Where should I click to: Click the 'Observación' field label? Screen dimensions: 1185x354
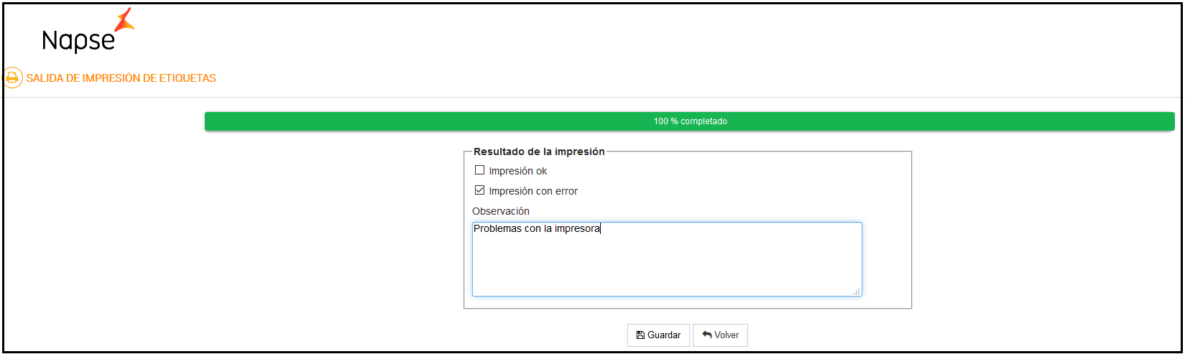click(x=501, y=211)
